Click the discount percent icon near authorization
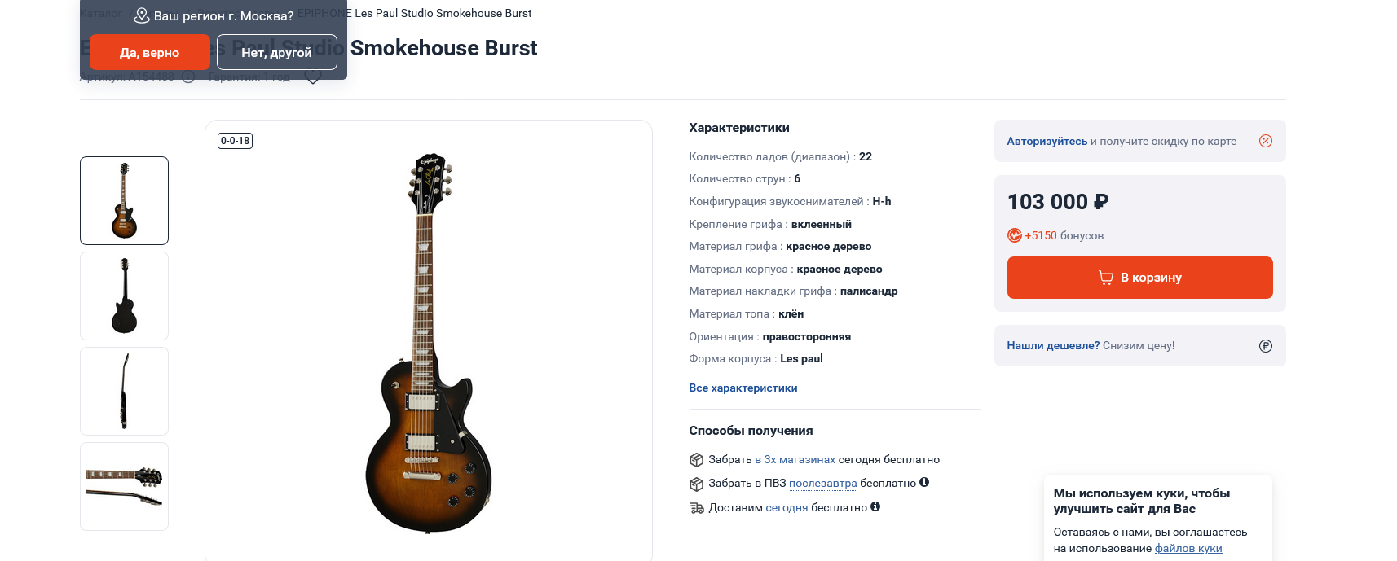Image resolution: width=1397 pixels, height=561 pixels. [1265, 141]
